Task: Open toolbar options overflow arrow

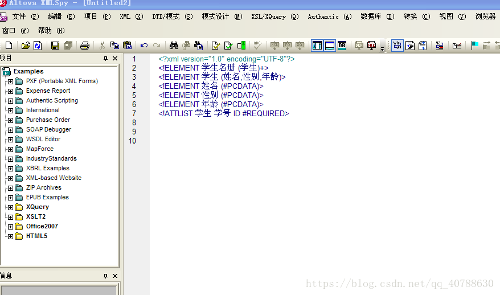Action: tap(382, 49)
